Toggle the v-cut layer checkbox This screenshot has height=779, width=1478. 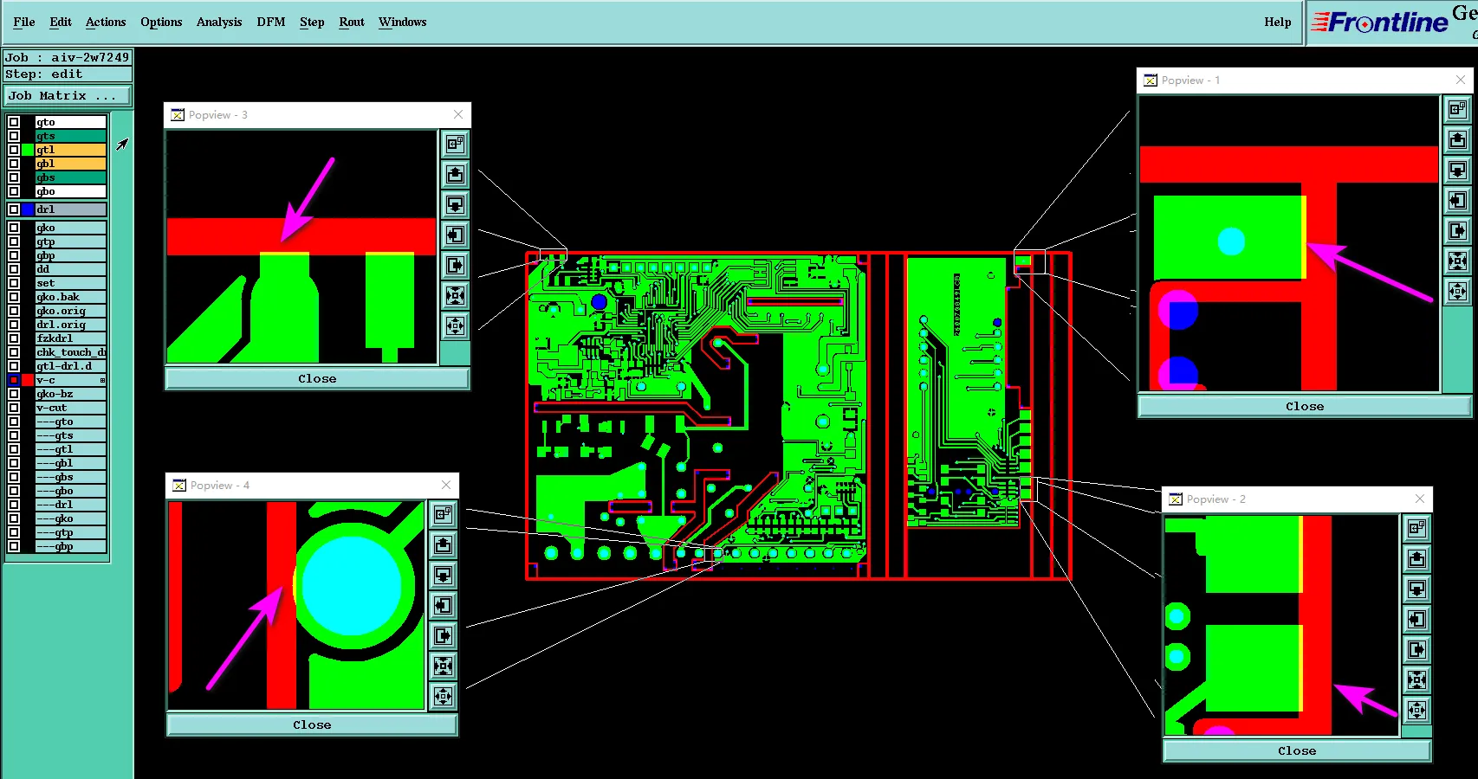coord(14,408)
